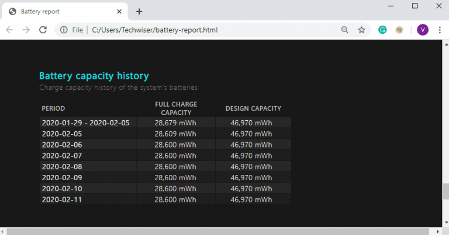Minimize the Chrome window

391,6
